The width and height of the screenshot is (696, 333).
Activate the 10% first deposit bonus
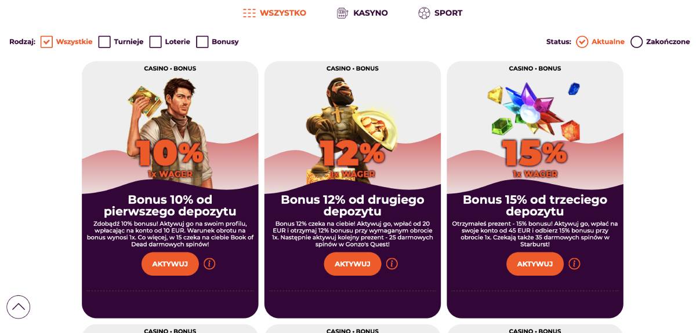(x=170, y=264)
